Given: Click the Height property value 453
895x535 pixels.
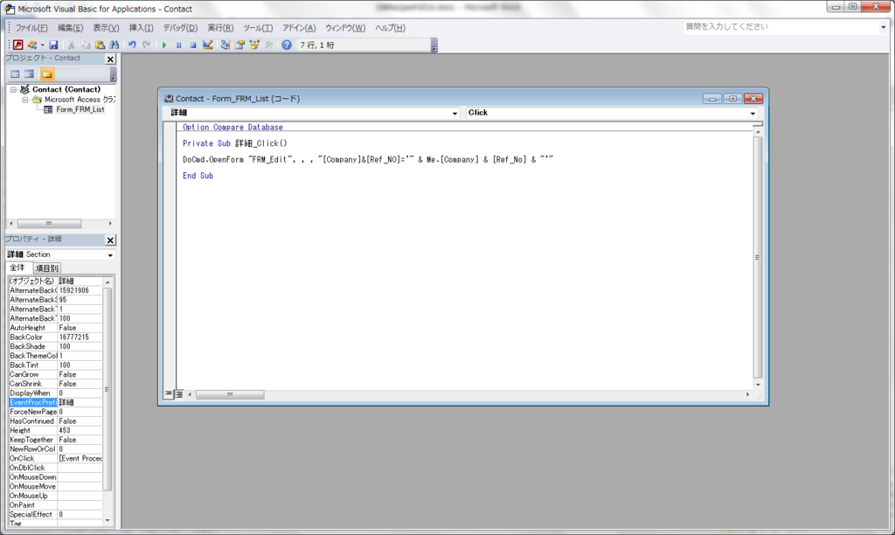Looking at the screenshot, I should (80, 430).
